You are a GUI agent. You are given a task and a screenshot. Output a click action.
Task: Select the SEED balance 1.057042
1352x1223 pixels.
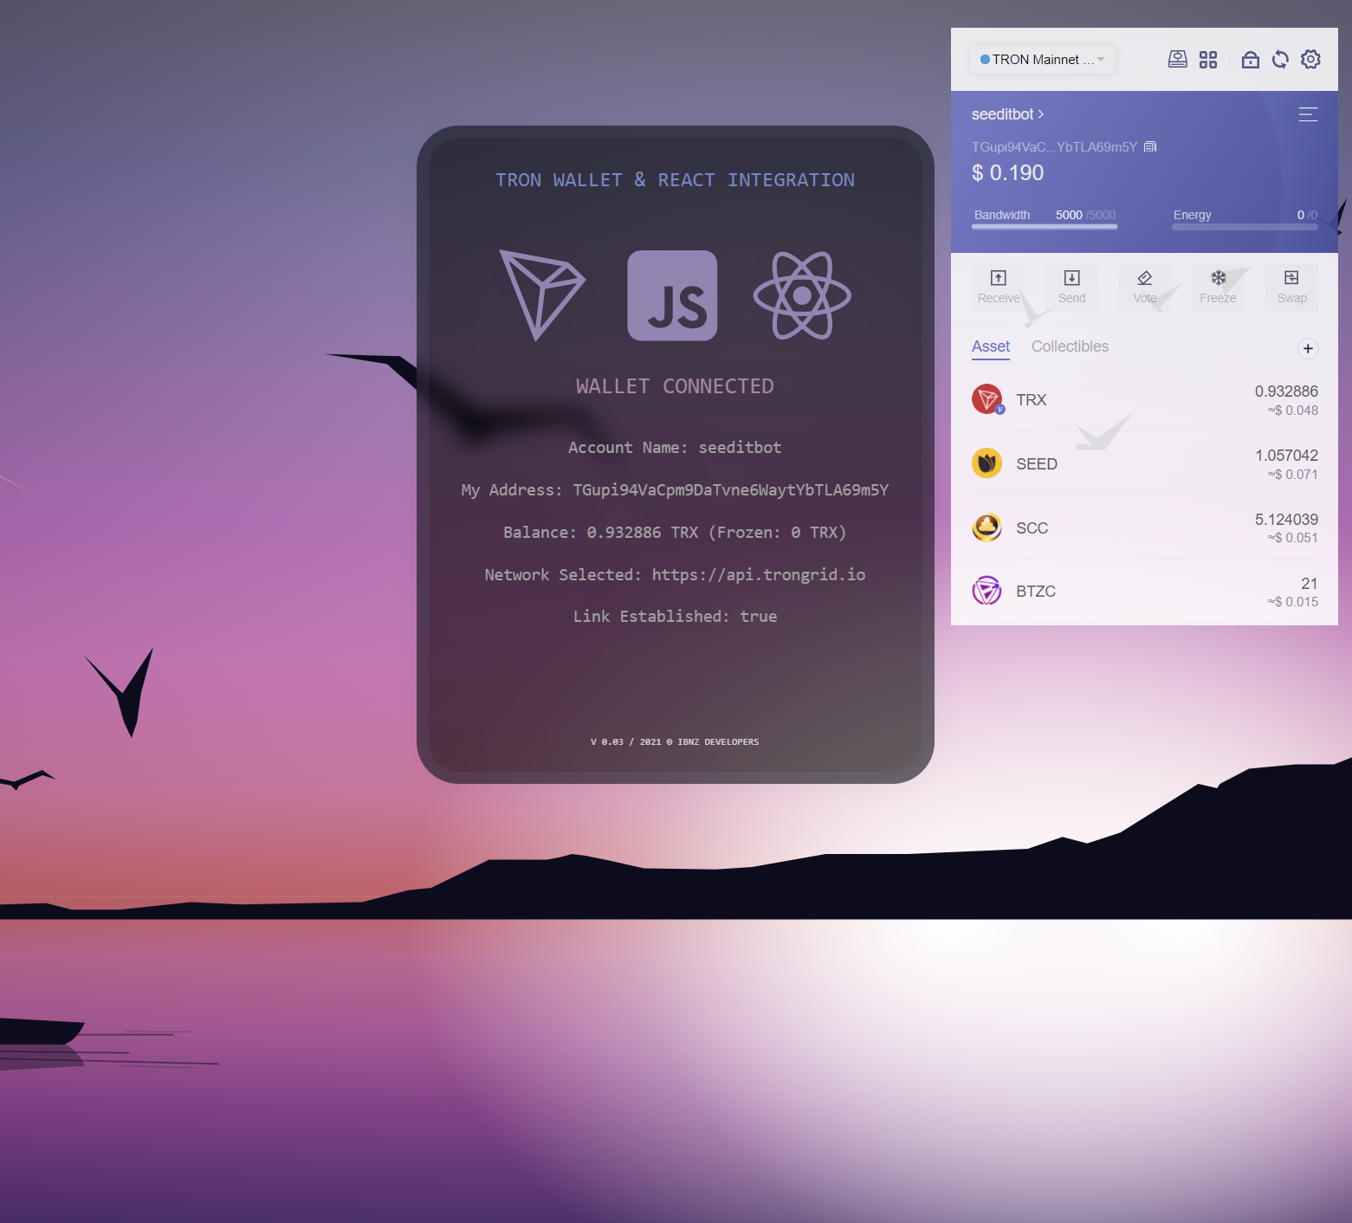(1286, 456)
